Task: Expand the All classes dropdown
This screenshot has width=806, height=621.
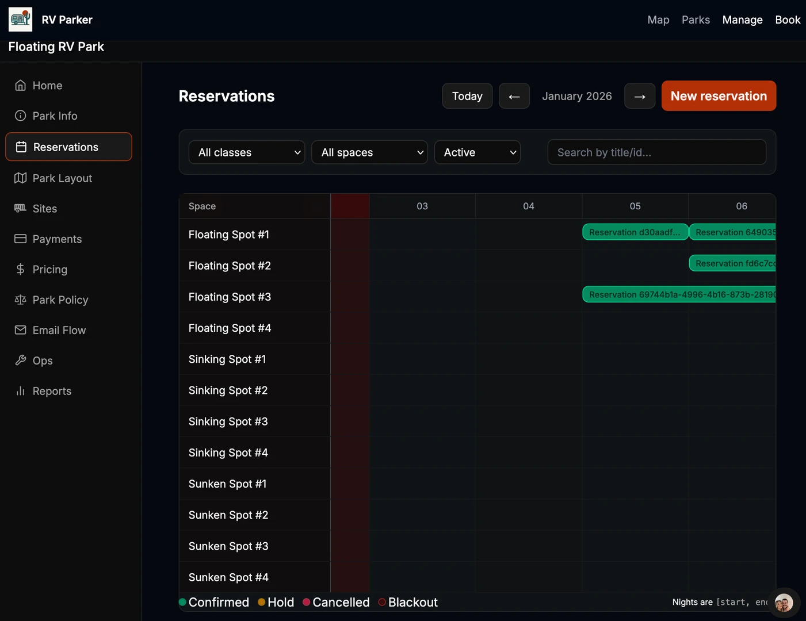Action: (x=247, y=152)
